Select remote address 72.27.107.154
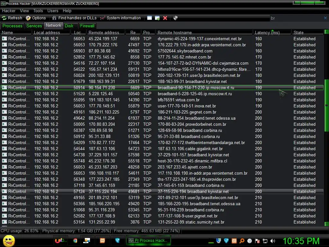The width and height of the screenshot is (329, 247). point(102,63)
